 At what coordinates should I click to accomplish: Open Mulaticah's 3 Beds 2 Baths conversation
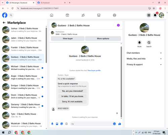pos(23,125)
